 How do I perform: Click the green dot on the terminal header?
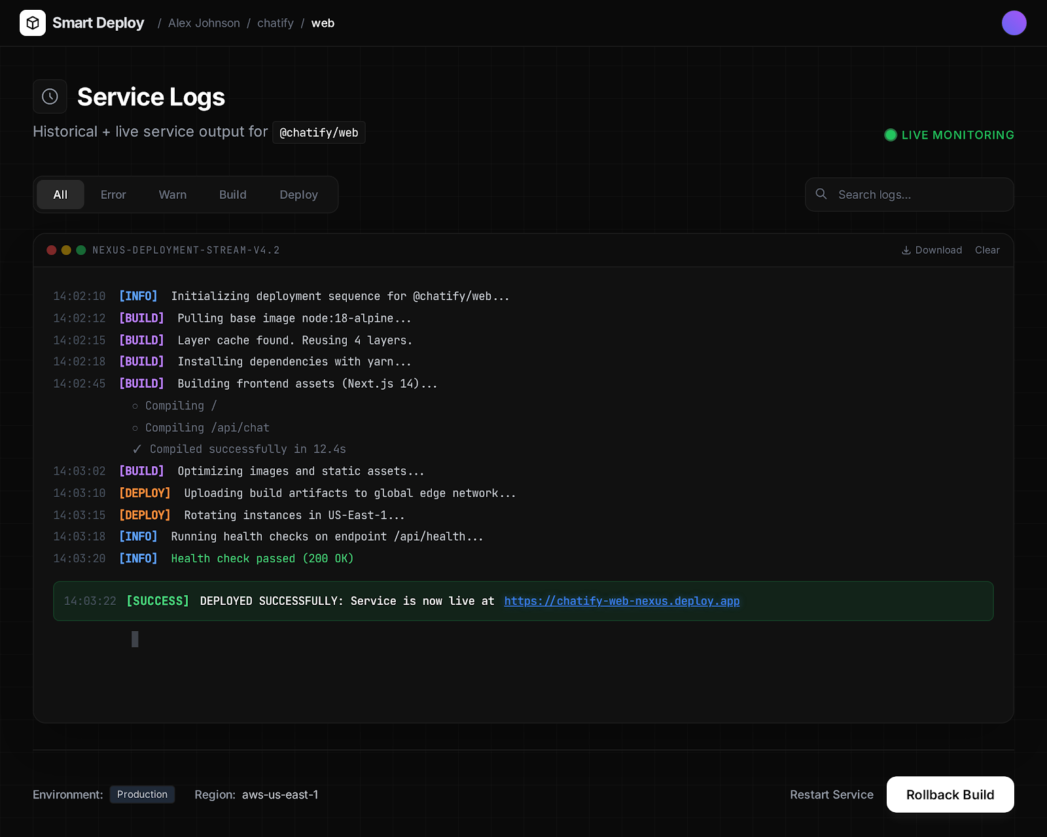[81, 250]
